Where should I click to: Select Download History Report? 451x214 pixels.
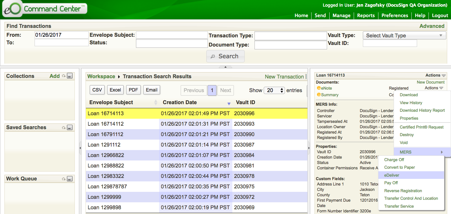pyautogui.click(x=422, y=110)
